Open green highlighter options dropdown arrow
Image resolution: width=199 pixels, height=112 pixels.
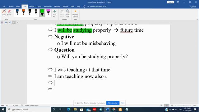click(x=44, y=16)
